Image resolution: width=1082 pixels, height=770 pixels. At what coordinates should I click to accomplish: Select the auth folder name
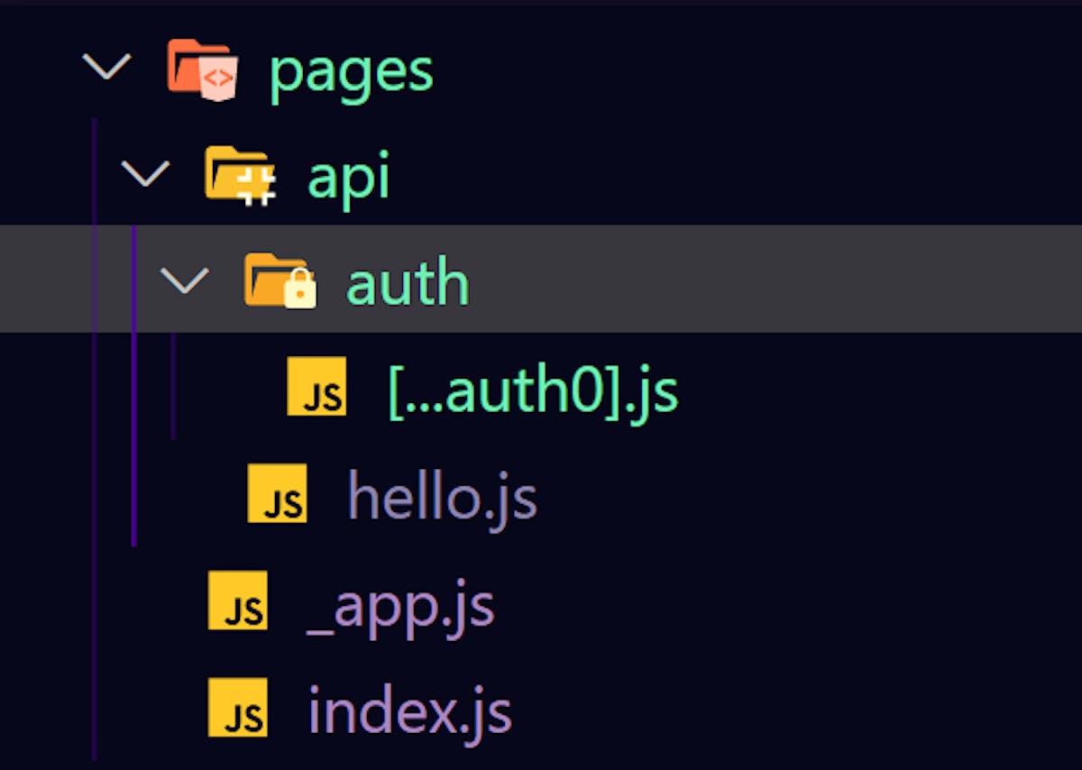[408, 282]
